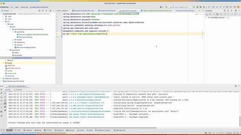Viewport: 241px width, 135px height.
Task: Open Database panel gear options
Action: coord(236,11)
